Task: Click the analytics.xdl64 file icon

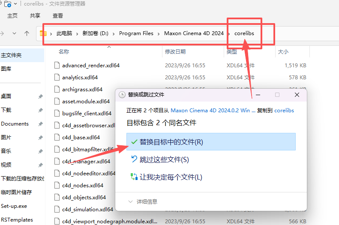Action: (x=57, y=78)
